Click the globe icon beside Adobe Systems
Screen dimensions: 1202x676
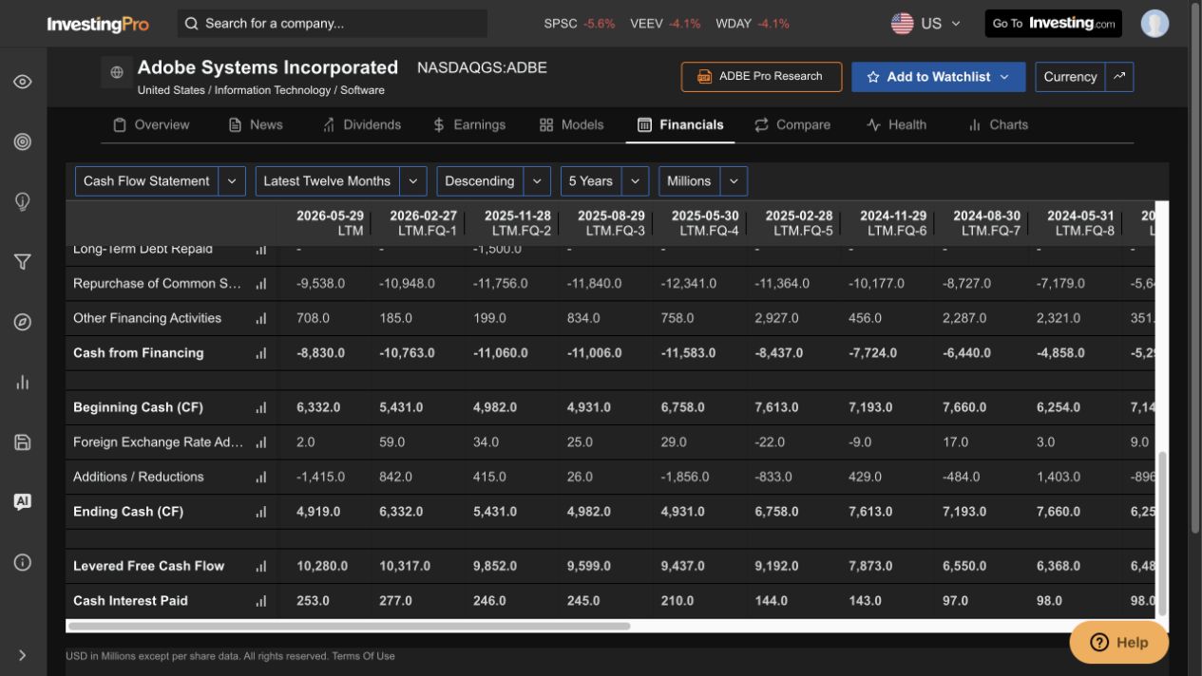click(117, 72)
